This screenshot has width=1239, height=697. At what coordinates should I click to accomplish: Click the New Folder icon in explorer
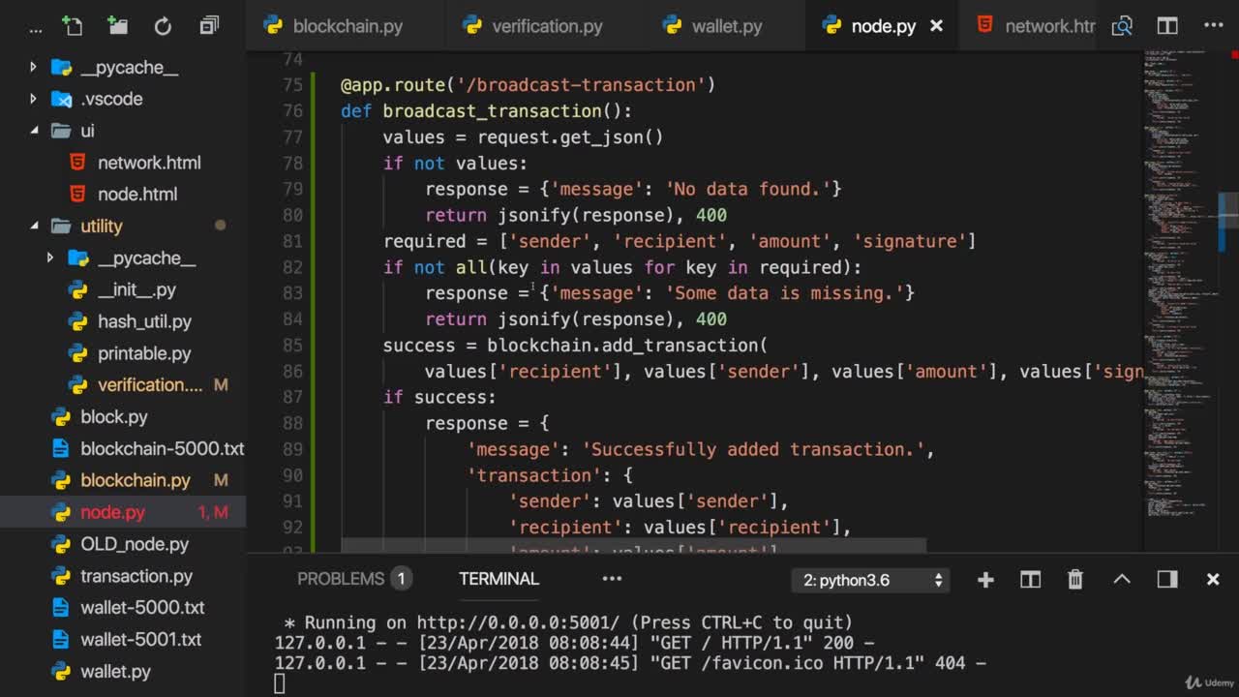click(x=118, y=26)
